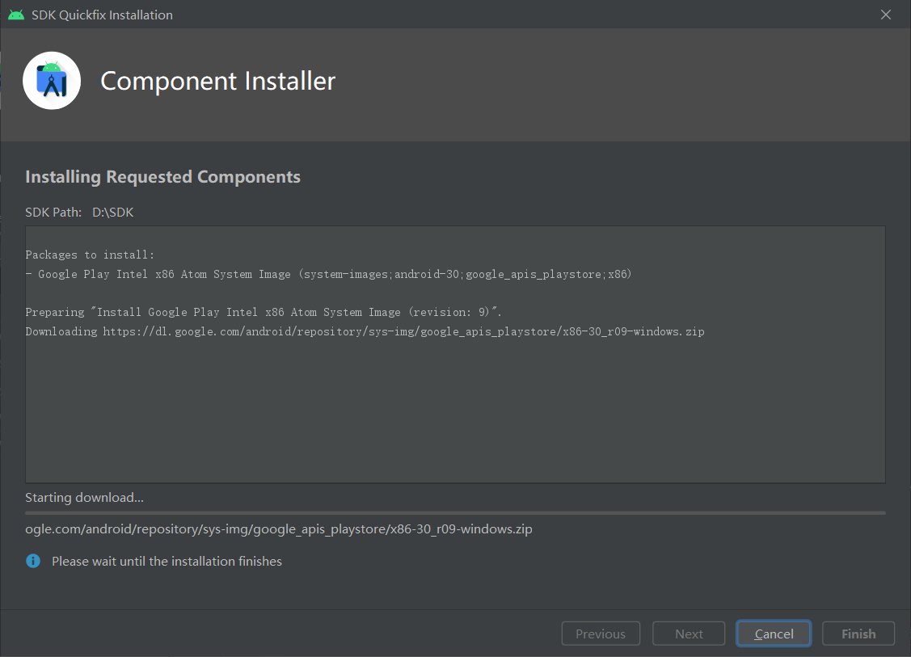Select the downloading zip URL text
The width and height of the screenshot is (911, 657).
pyautogui.click(x=278, y=529)
